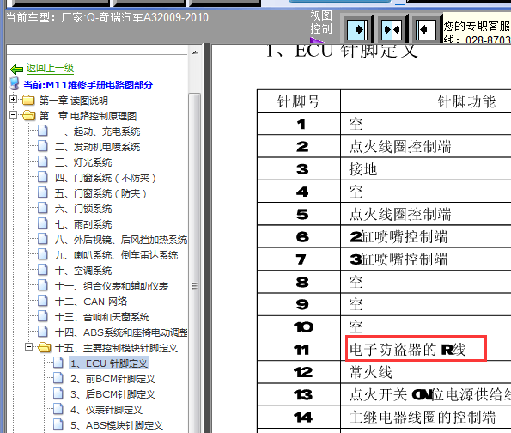Viewport: 511px width, 433px height.
Task: Click the computer icon beside 当前:M11维修手册电路图部分
Action: [15, 83]
